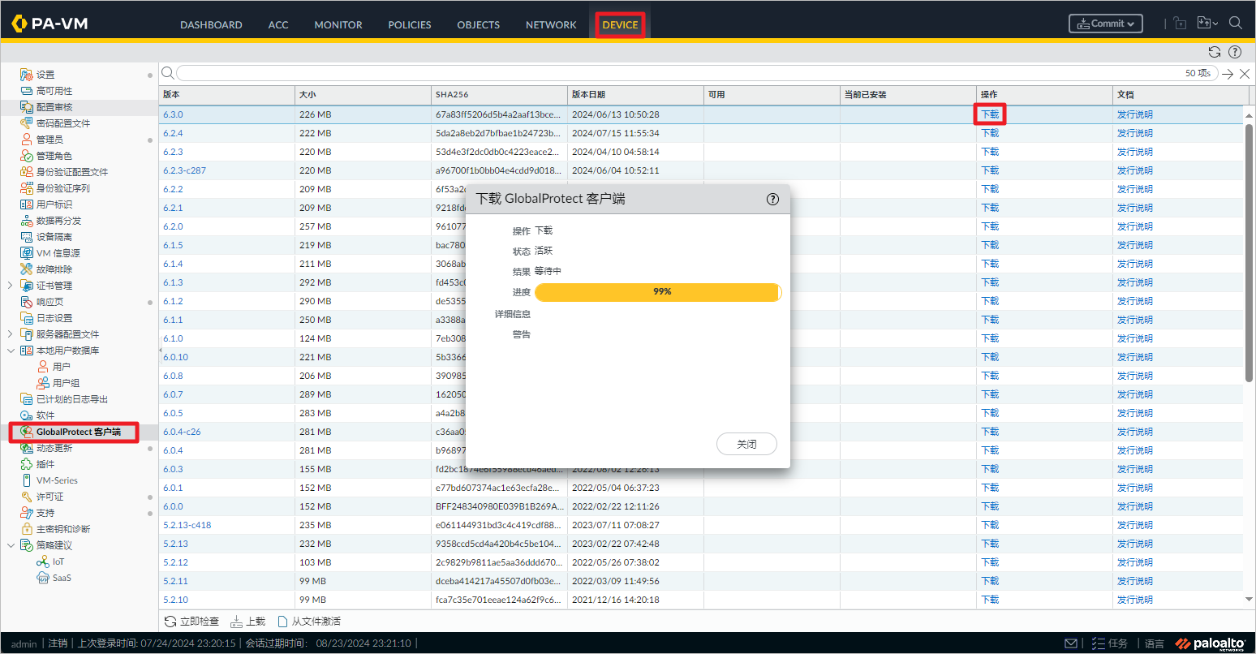Open the MONITOR tab
The image size is (1256, 654).
pyautogui.click(x=338, y=25)
